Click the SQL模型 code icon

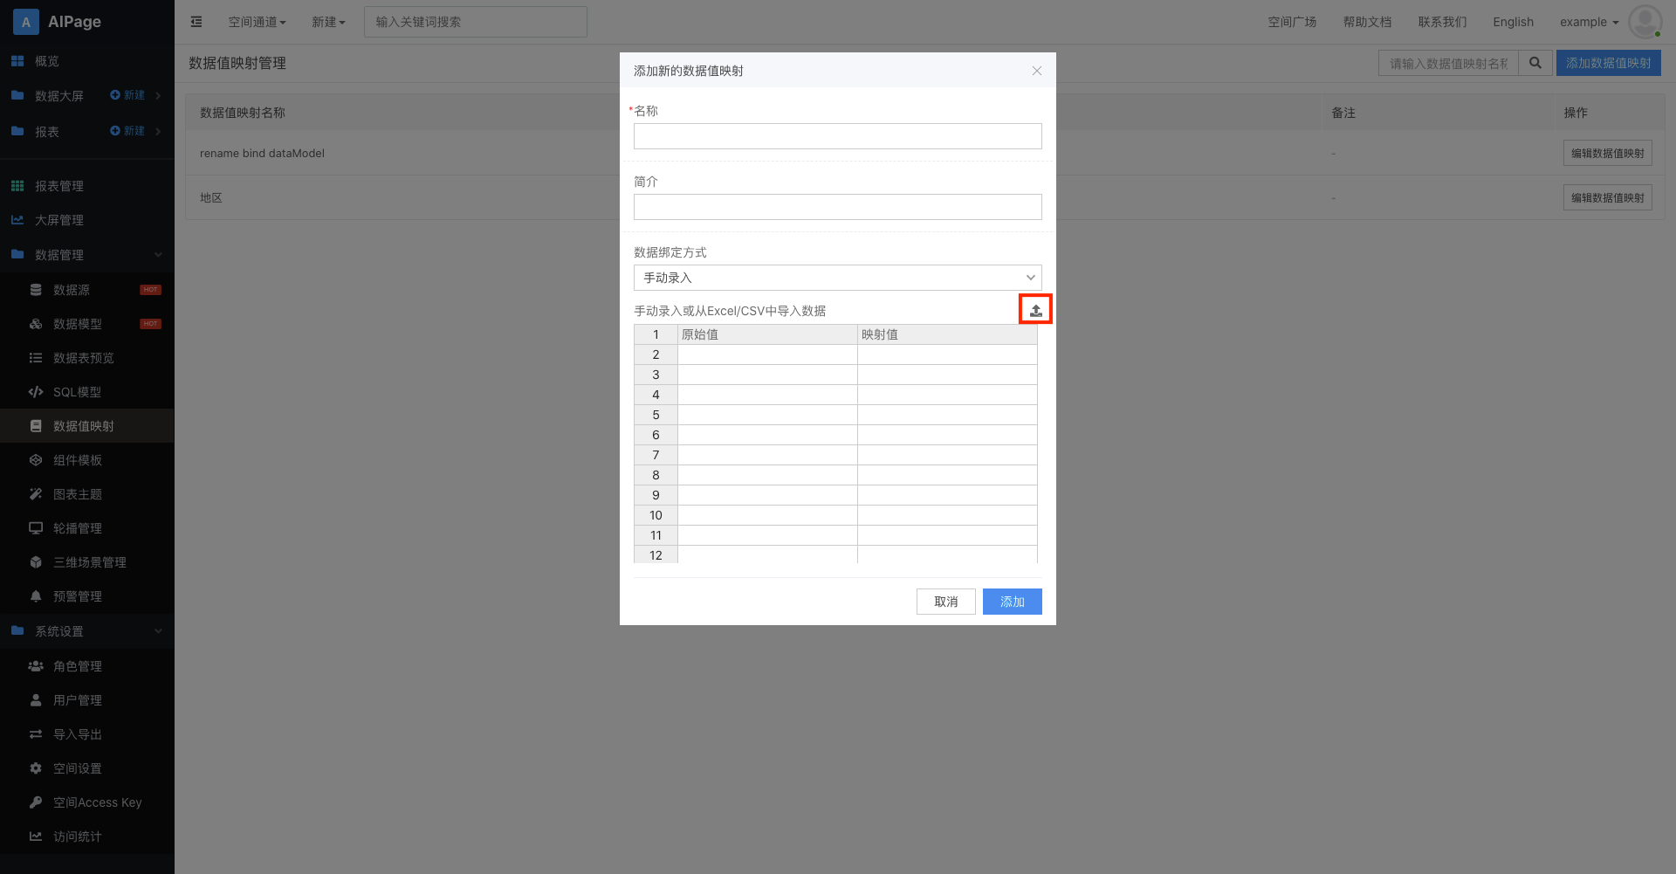click(36, 392)
